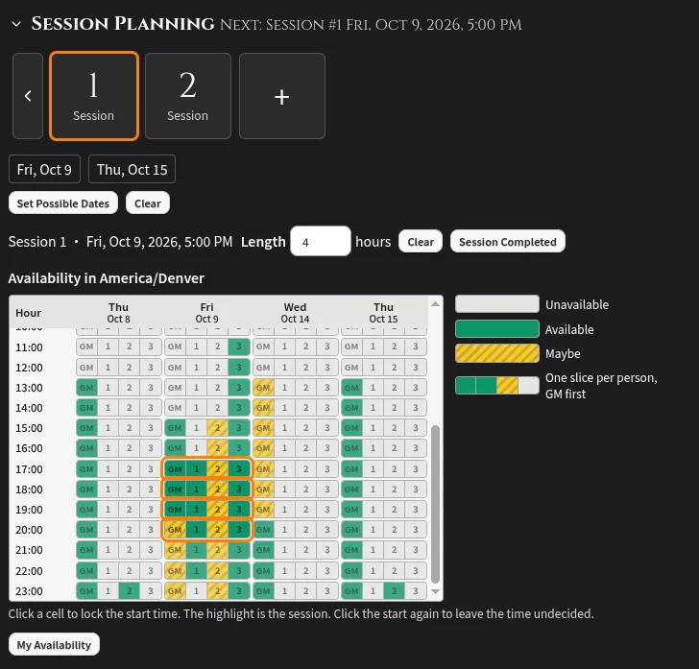Lock start at Fri Oct 9 20:00
Screen dimensions: 699x669
pyautogui.click(x=206, y=530)
